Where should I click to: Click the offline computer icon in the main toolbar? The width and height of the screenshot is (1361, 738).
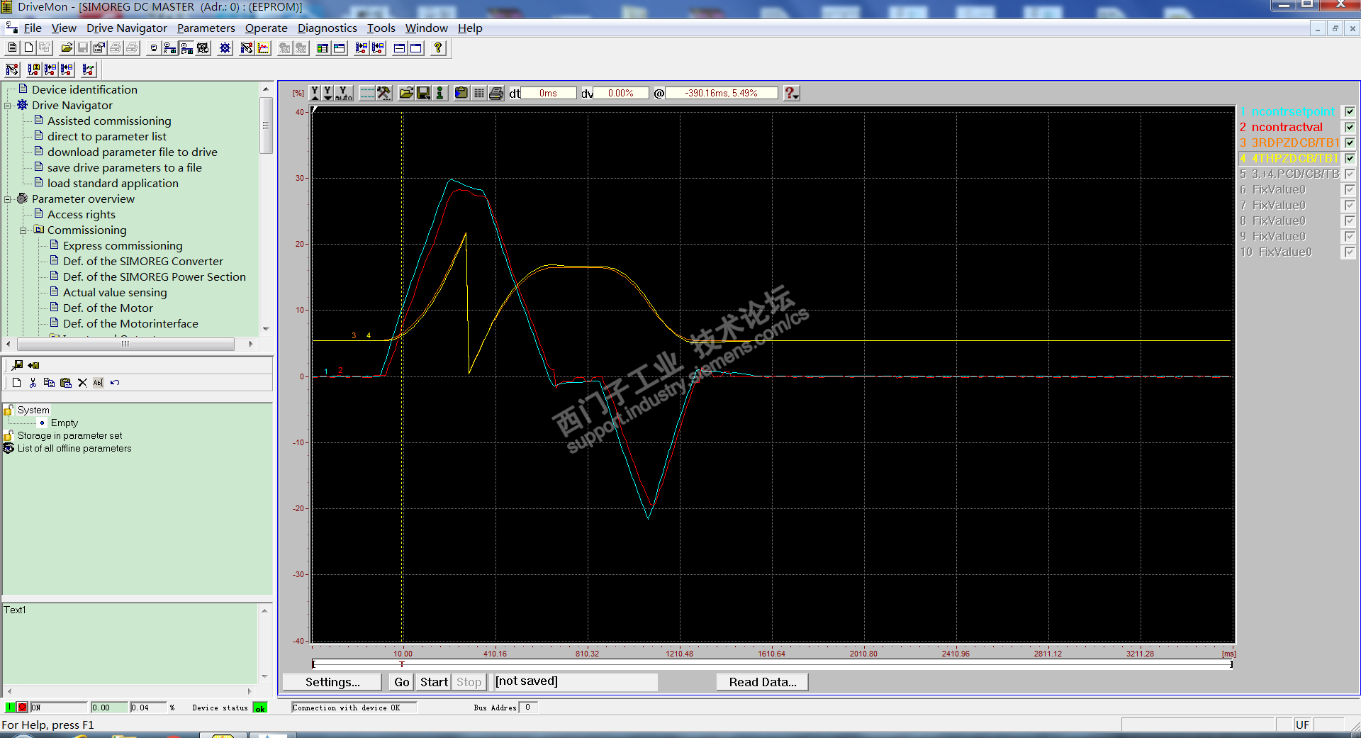tap(153, 48)
